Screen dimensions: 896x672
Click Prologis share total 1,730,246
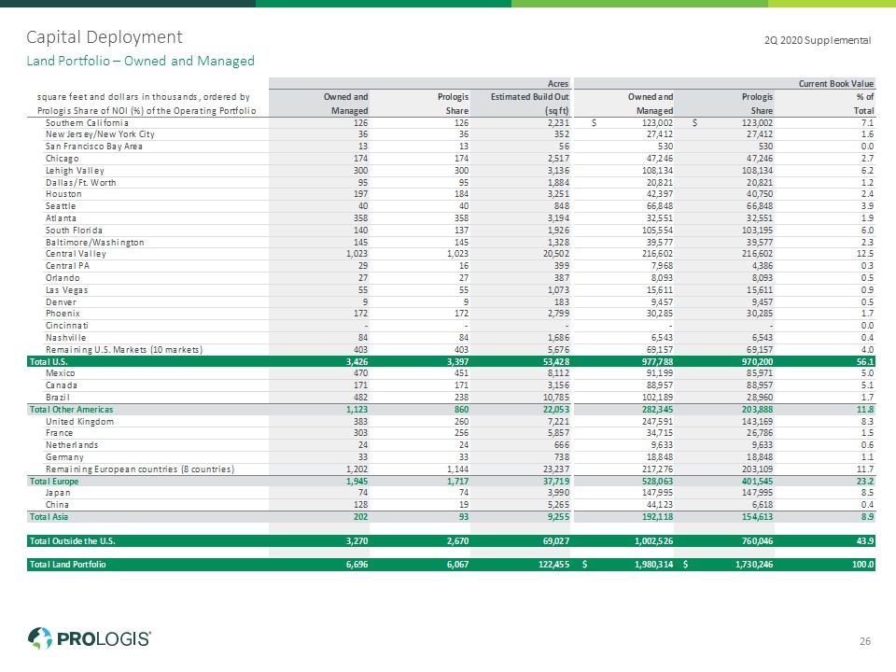click(x=753, y=565)
